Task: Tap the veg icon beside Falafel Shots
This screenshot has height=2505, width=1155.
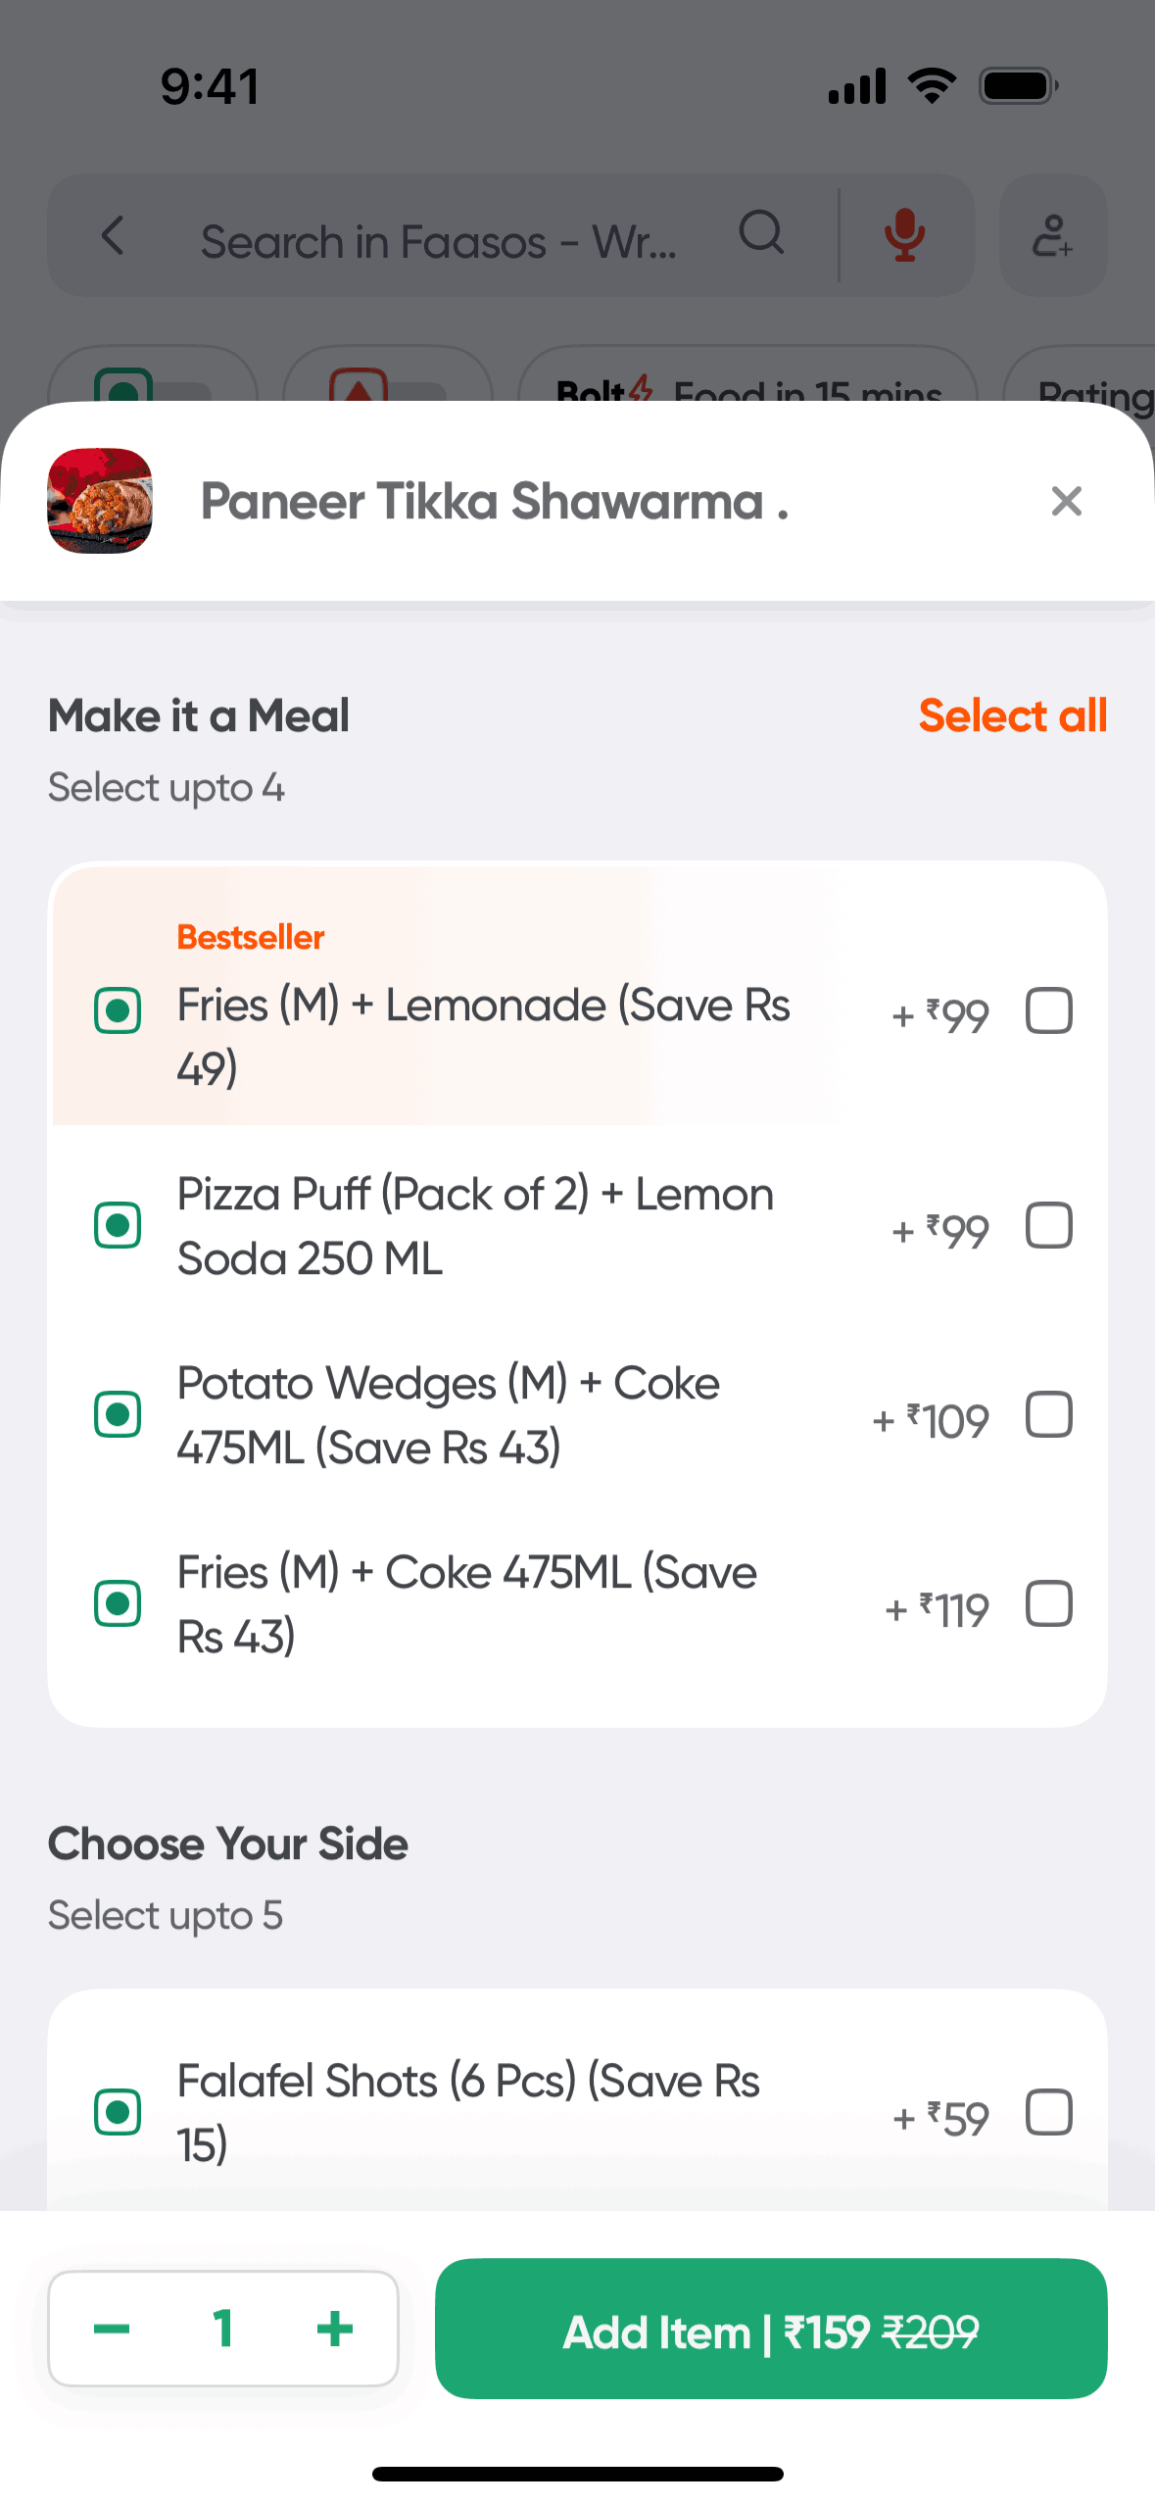Action: point(118,2112)
